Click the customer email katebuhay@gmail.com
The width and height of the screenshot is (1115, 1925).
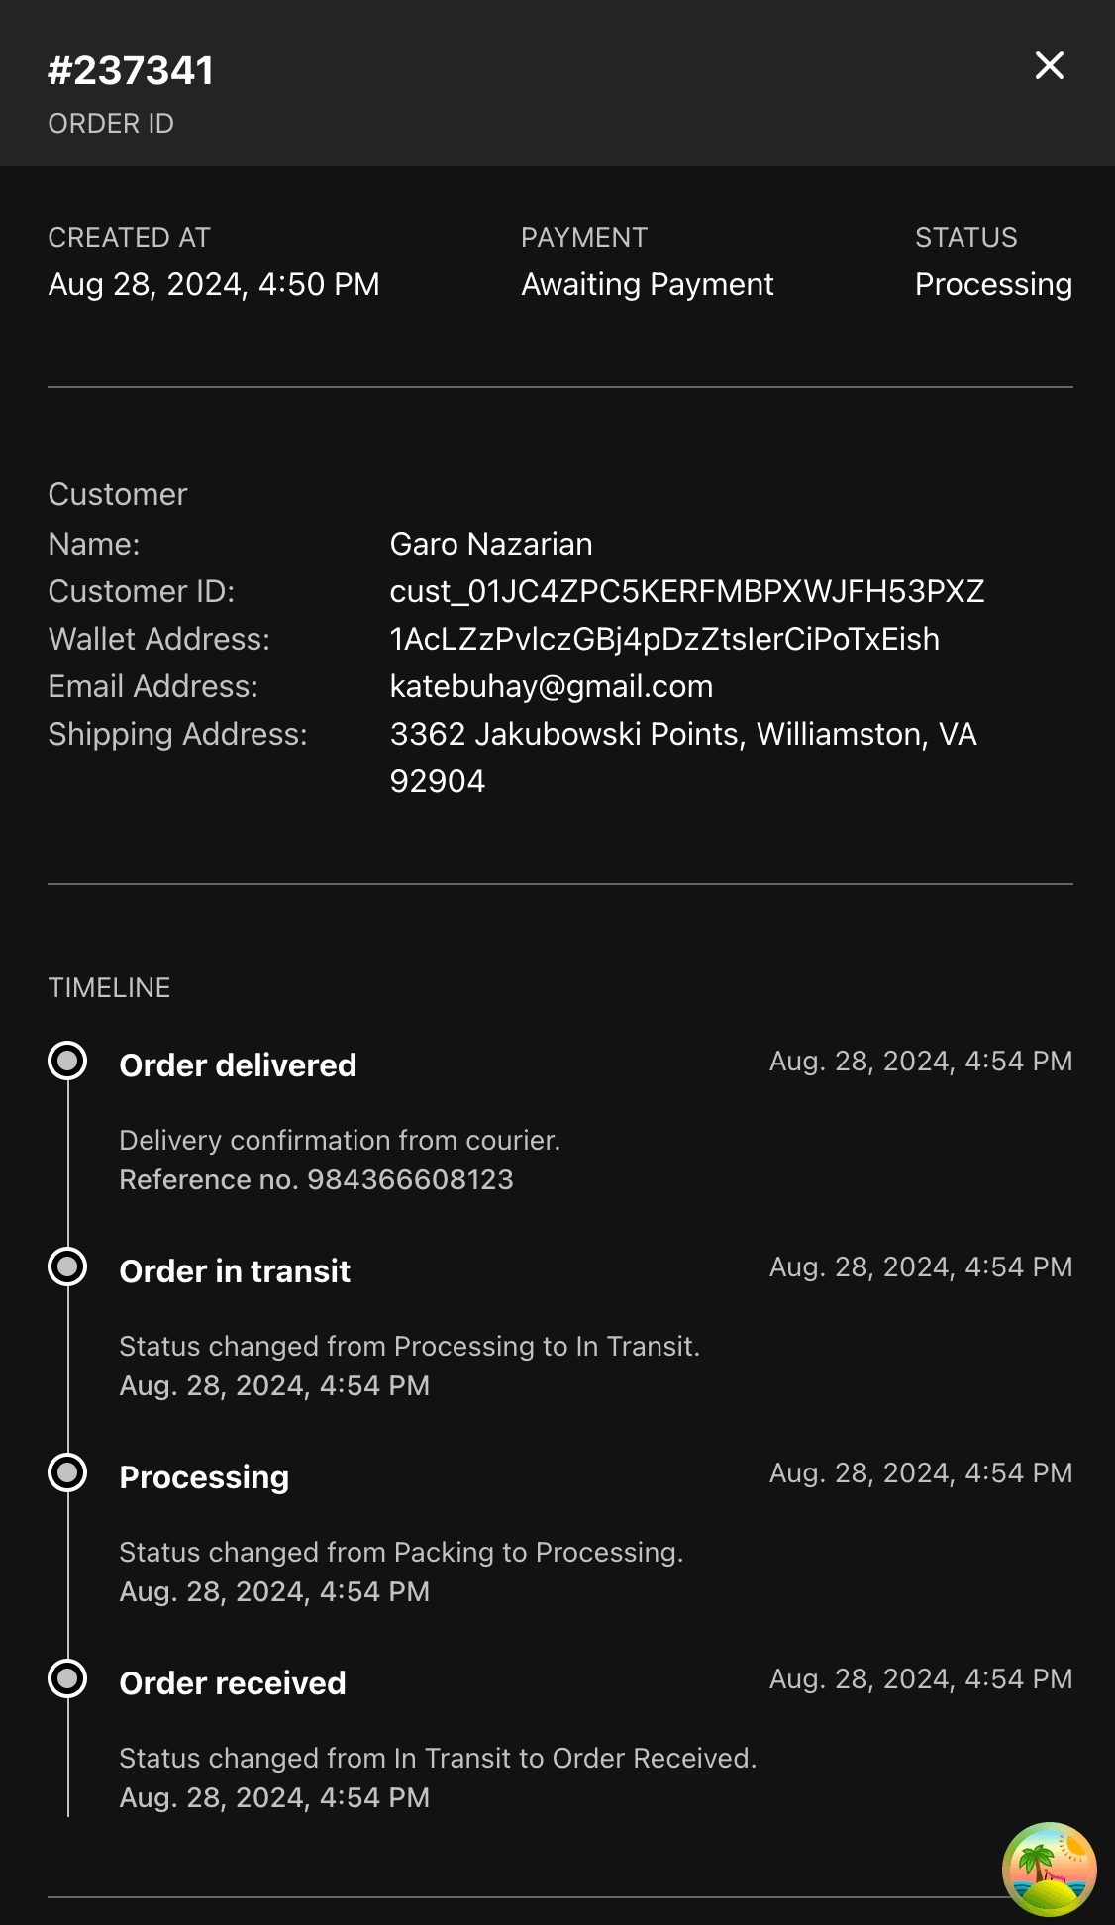coord(551,686)
